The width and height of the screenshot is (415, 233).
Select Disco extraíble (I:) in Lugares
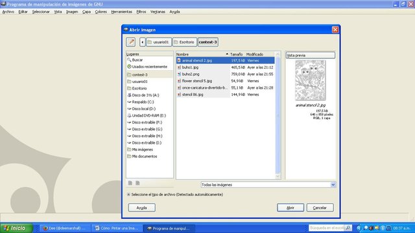150,142
